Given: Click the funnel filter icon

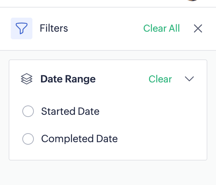Looking at the screenshot, I should [x=22, y=28].
